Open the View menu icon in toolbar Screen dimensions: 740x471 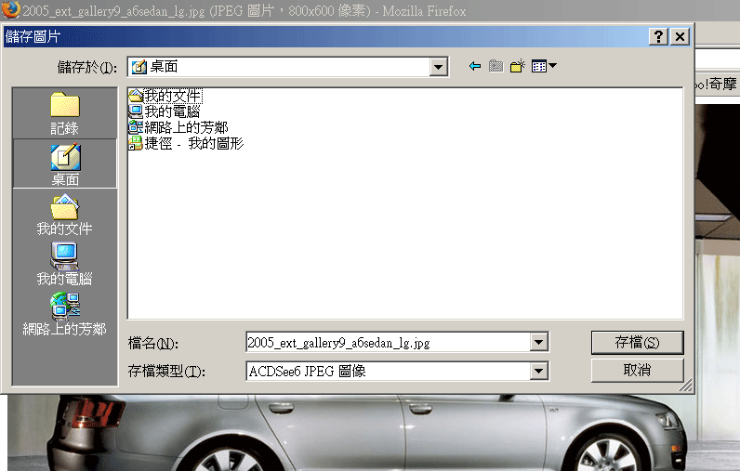coord(544,67)
